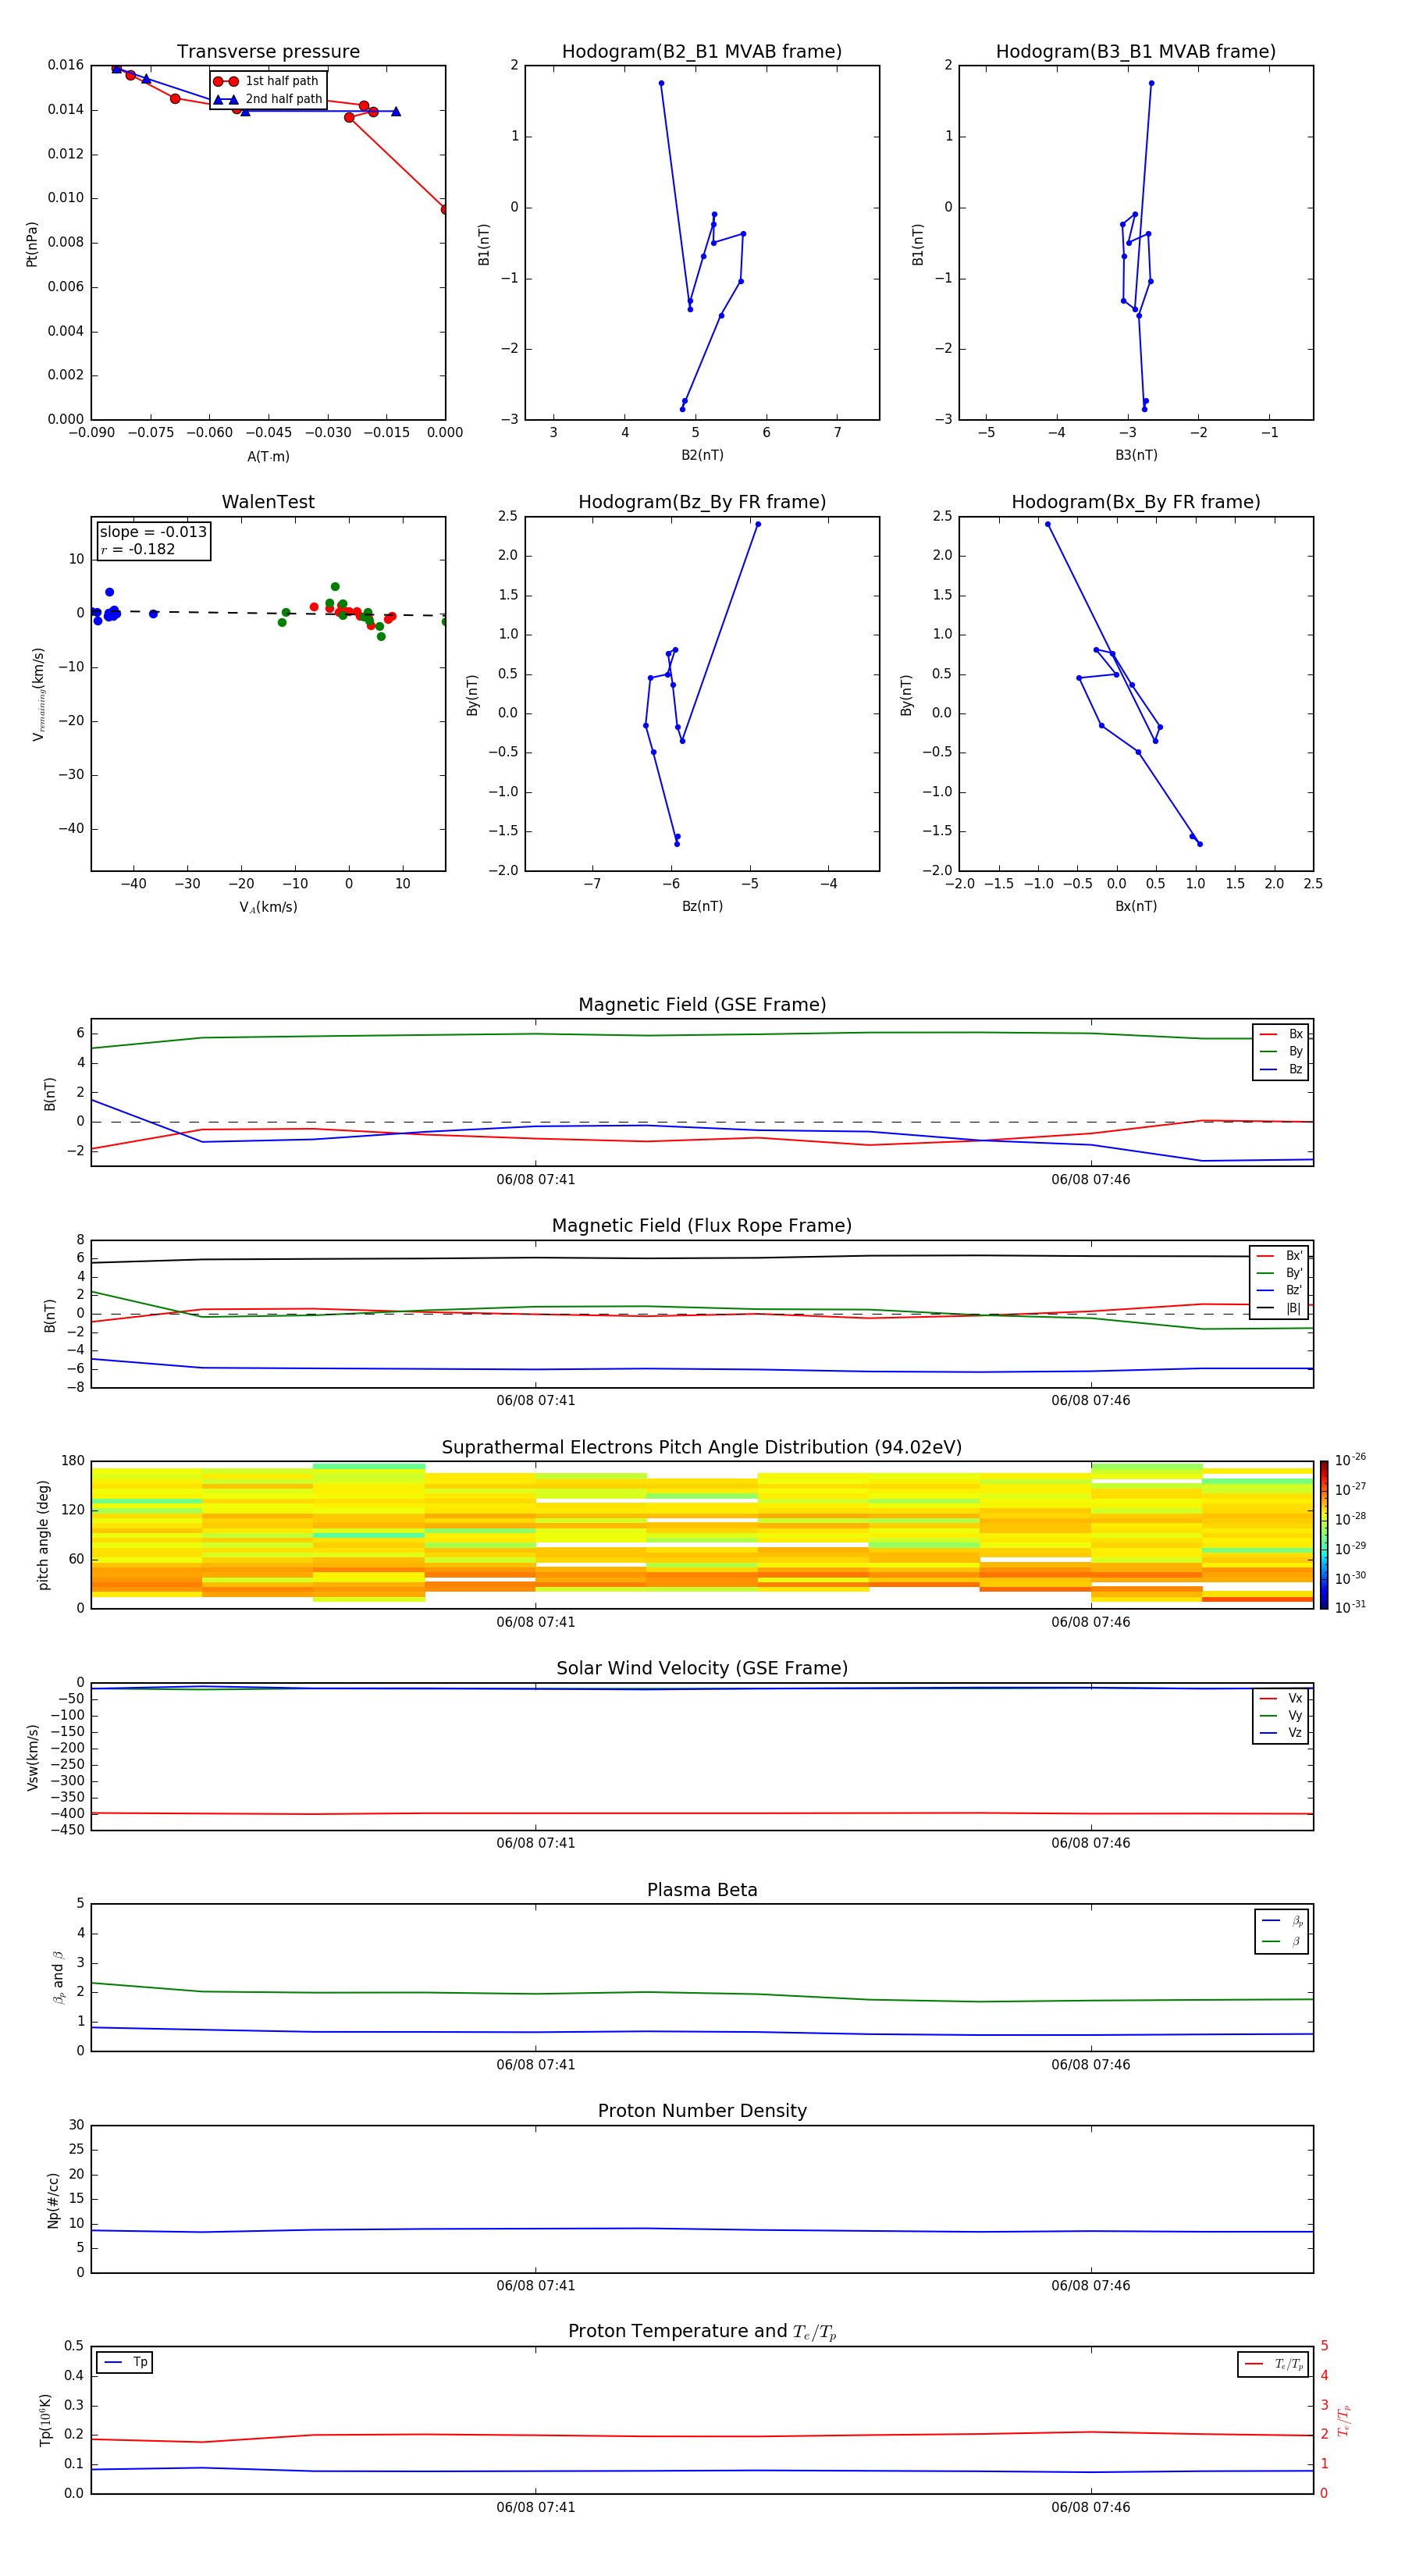Click the 'Plasma Beta' plot title
This screenshot has width=1405, height=2576.
(x=702, y=1890)
